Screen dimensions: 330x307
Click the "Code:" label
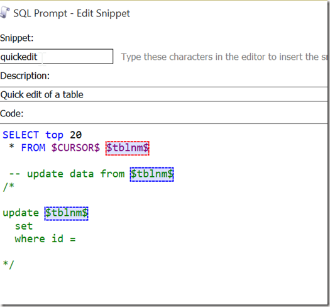pyautogui.click(x=12, y=113)
